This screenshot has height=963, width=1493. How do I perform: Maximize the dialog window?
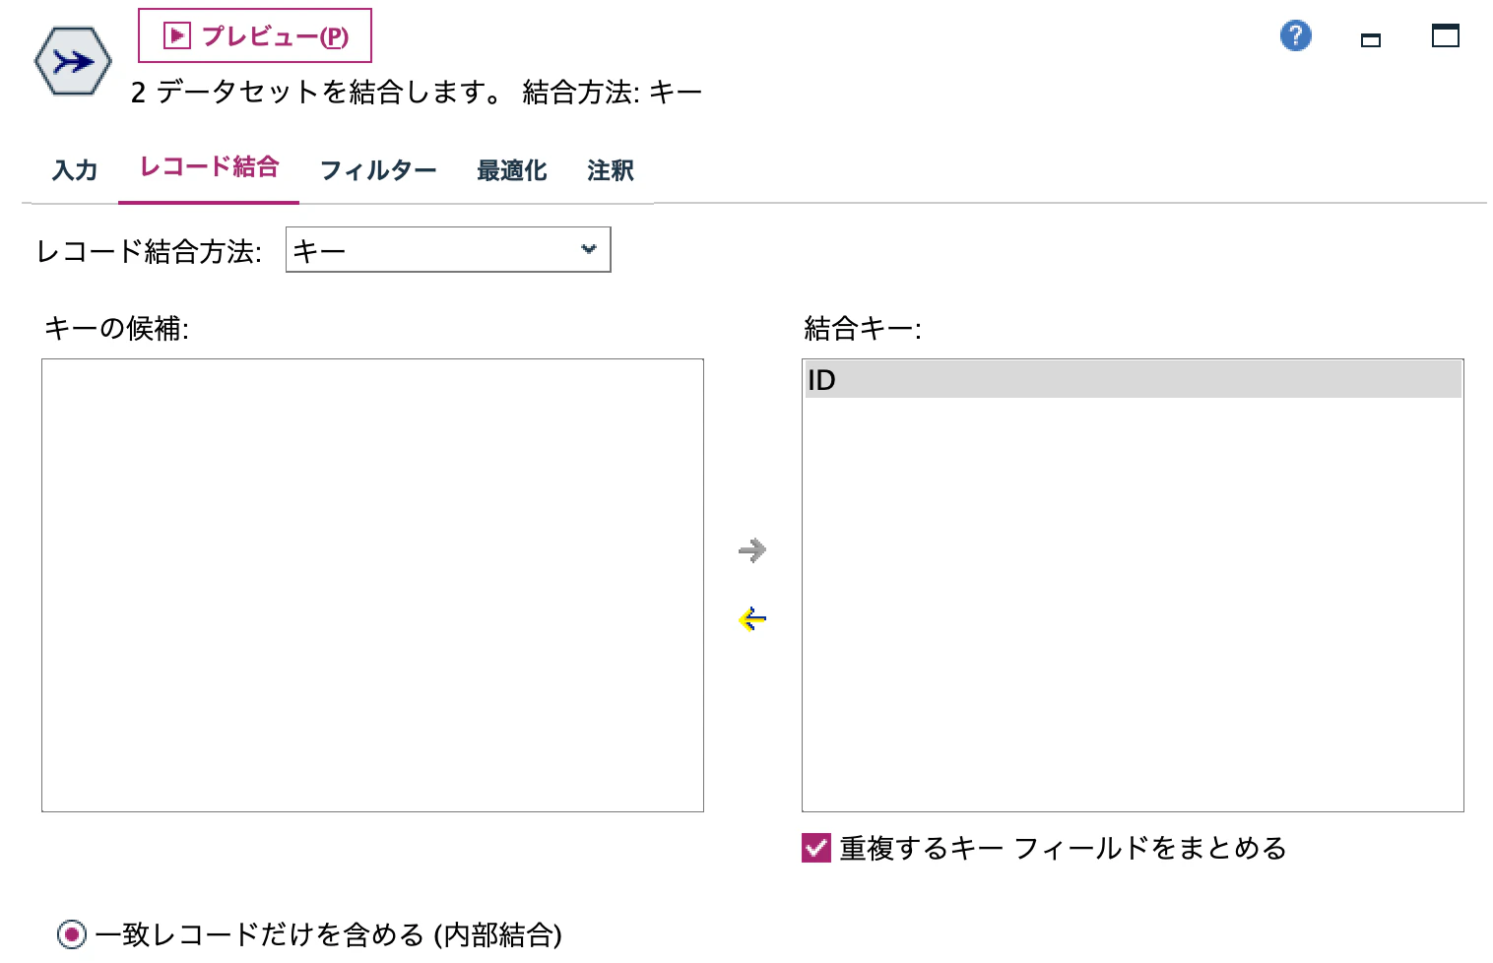1445,36
